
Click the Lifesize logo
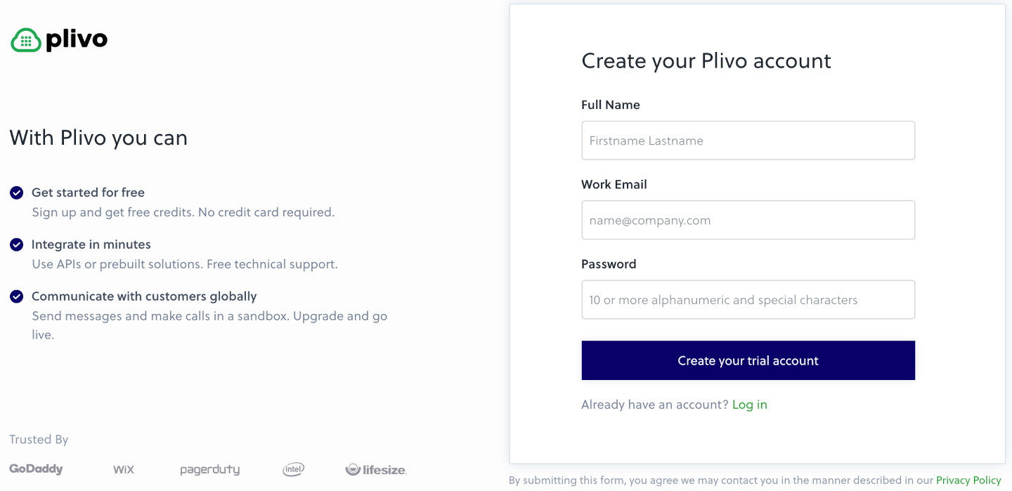pyautogui.click(x=375, y=469)
